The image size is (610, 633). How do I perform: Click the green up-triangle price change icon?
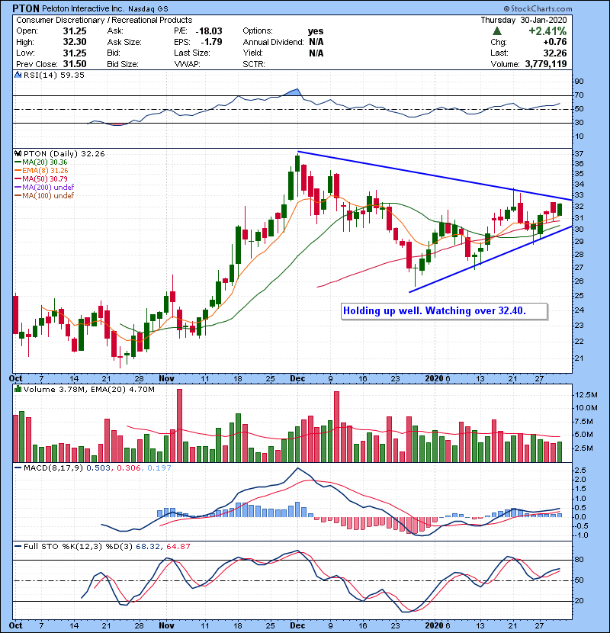497,31
